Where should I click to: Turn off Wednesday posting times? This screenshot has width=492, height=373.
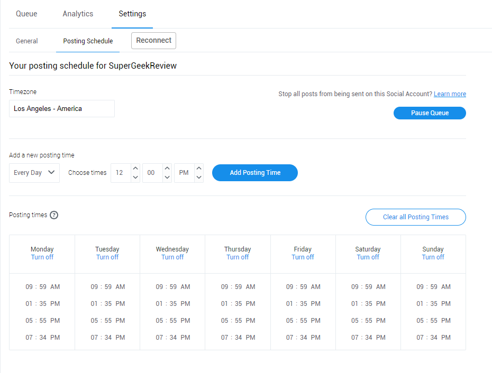[x=172, y=257]
